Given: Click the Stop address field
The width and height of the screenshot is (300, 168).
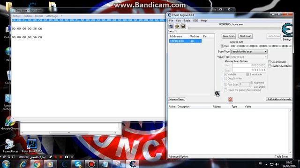Looking at the screenshot, I should point(249,70).
